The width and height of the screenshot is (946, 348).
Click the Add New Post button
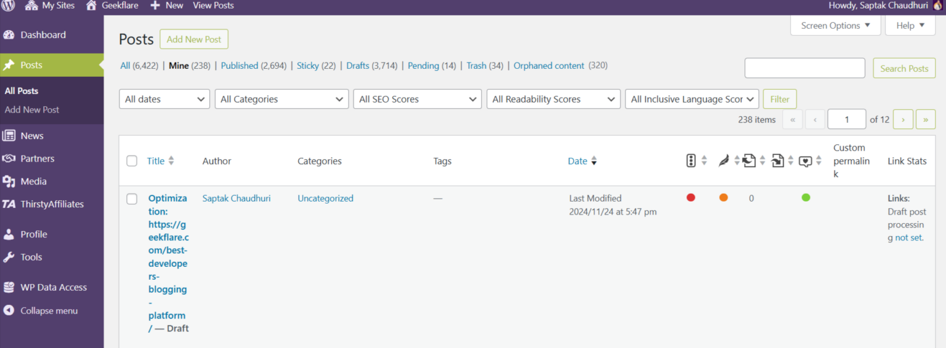click(x=193, y=39)
